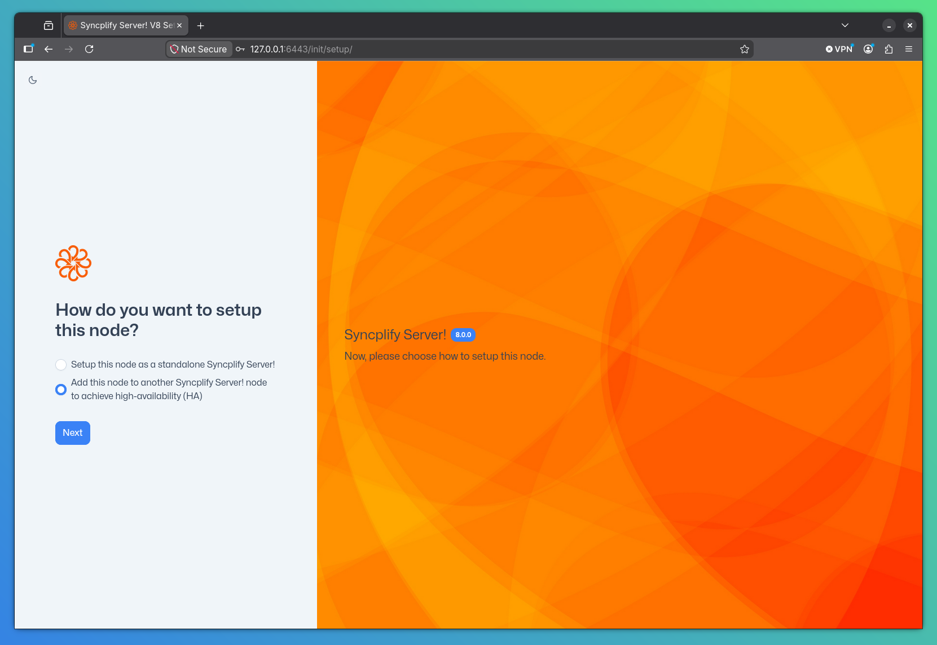Image resolution: width=937 pixels, height=645 pixels.
Task: Close the Syncplify Server! V8 tab
Action: click(179, 25)
